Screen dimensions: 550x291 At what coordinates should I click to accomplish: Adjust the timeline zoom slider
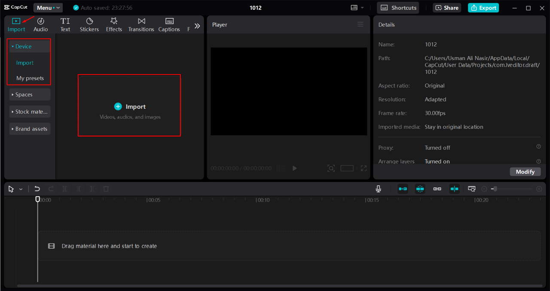point(512,189)
